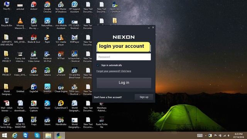The image size is (247, 139).
Task: Select the Reliance Wi-Pod desktop icon
Action: tap(47, 56)
